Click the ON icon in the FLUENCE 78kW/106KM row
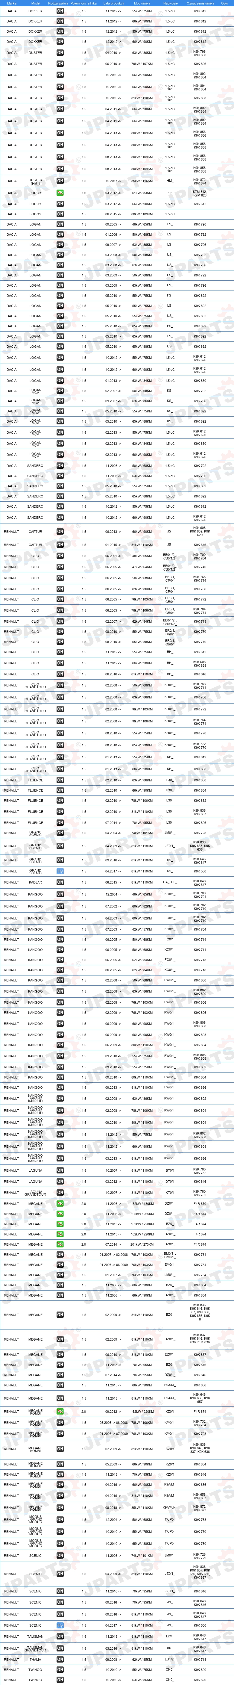This screenshot has height=1685, width=234. (x=60, y=801)
